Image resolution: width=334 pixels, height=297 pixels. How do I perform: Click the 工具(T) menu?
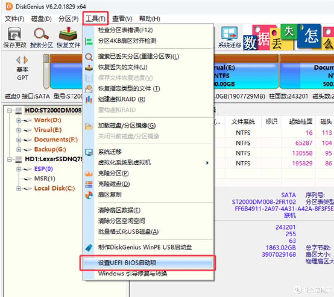[x=96, y=19]
